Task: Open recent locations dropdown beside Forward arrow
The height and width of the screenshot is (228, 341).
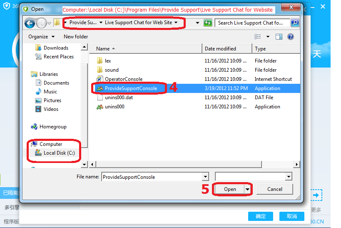Action: click(50, 23)
